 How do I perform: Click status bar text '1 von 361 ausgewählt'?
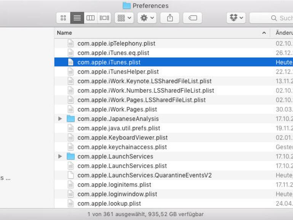[116, 214]
